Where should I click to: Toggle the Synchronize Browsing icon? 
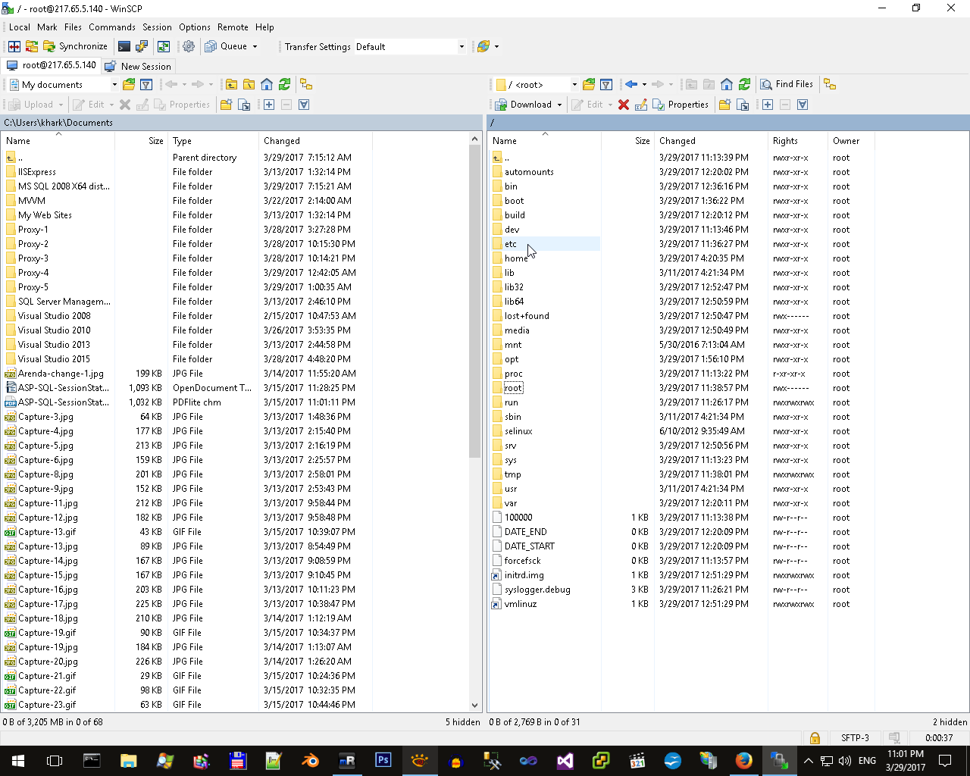(x=164, y=46)
